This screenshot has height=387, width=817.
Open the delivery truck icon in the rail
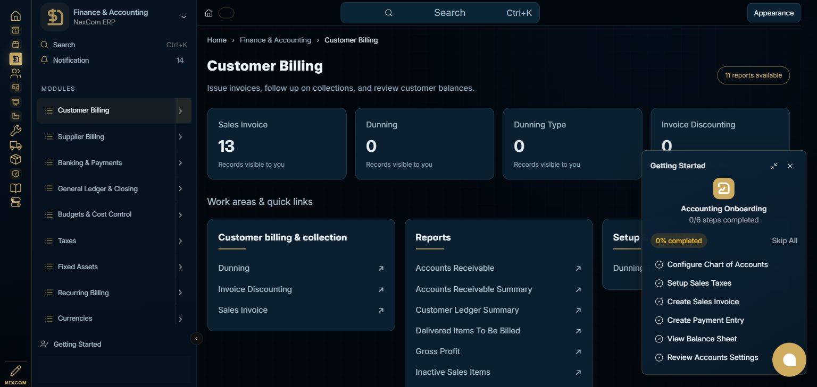tap(15, 145)
